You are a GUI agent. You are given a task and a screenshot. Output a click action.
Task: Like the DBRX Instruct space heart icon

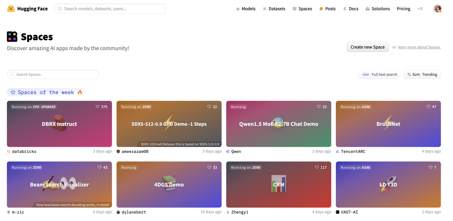(x=98, y=107)
